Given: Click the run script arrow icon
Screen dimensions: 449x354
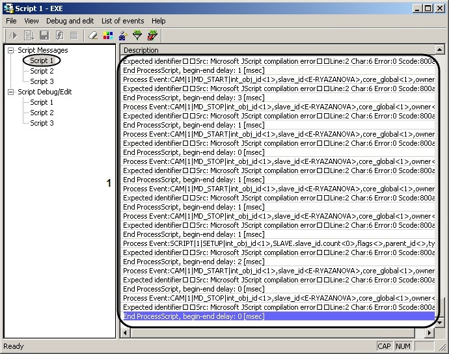Looking at the screenshot, I should pyautogui.click(x=12, y=35).
